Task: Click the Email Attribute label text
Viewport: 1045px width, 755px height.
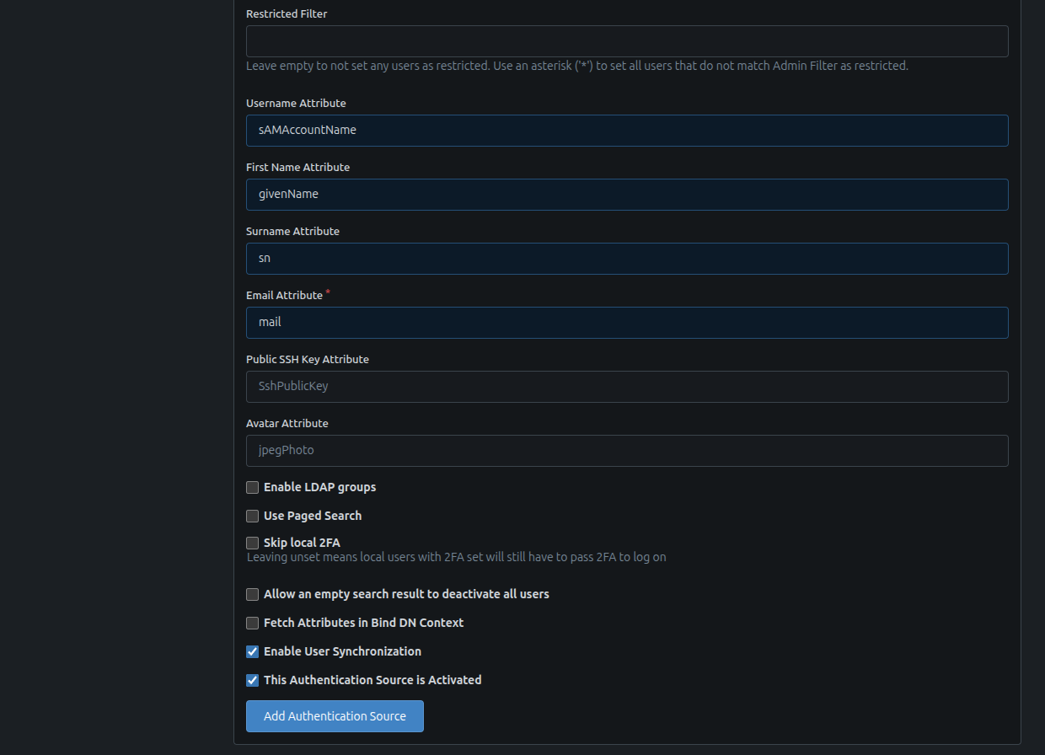Action: (284, 295)
